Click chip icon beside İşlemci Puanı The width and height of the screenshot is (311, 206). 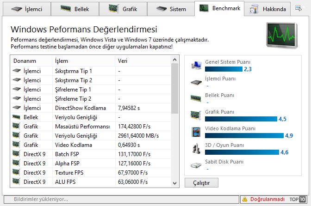[196, 82]
